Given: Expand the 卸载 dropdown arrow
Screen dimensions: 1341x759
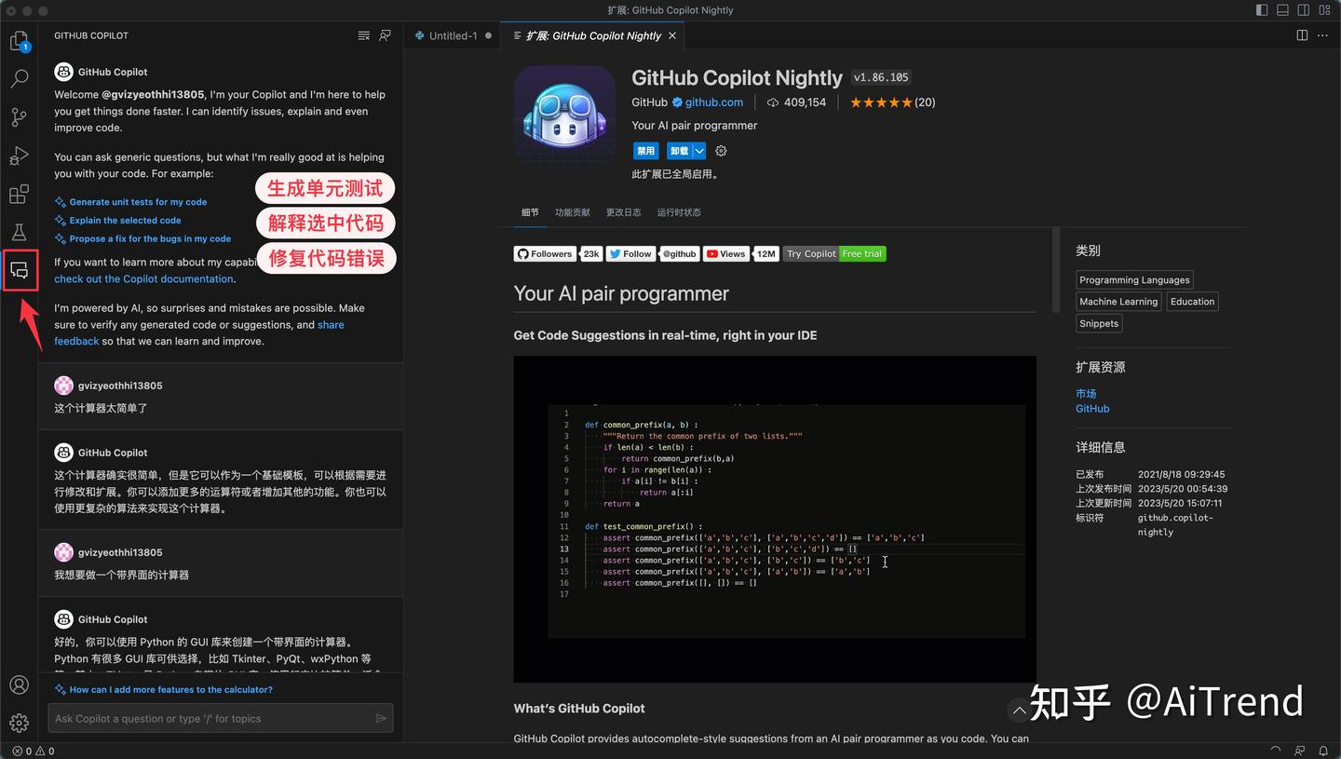Looking at the screenshot, I should pyautogui.click(x=697, y=150).
